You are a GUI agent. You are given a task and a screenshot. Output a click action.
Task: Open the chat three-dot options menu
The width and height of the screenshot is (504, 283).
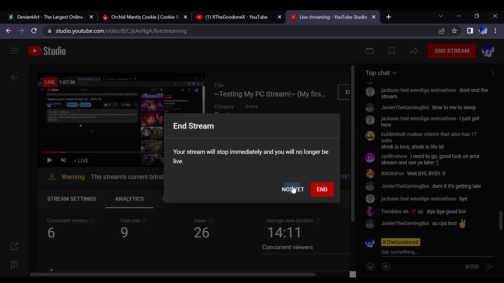[x=493, y=73]
